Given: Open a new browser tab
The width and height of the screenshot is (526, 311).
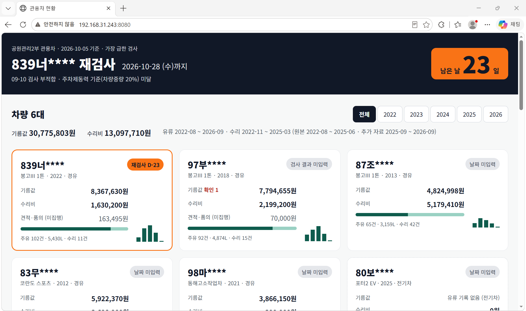Looking at the screenshot, I should pos(123,8).
